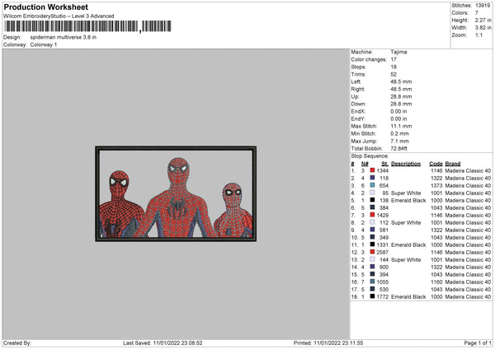
Task: Select the "Production Worksheet" title
Action: (45, 7)
